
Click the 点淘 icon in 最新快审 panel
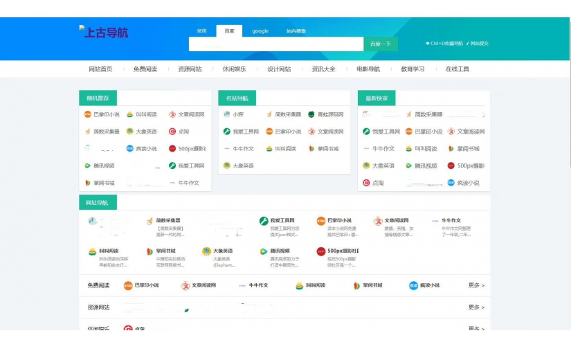366,183
